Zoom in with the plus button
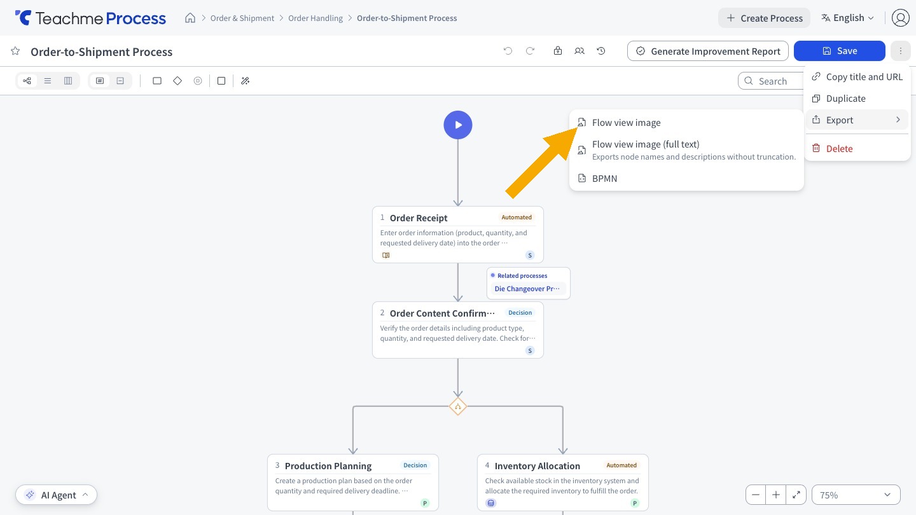The image size is (916, 515). pos(776,495)
